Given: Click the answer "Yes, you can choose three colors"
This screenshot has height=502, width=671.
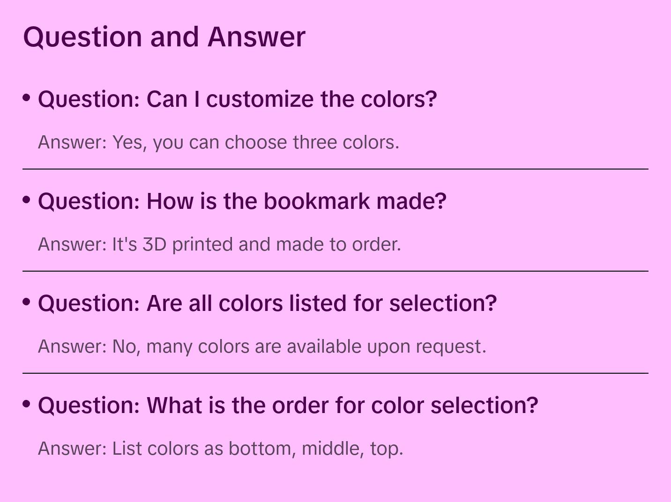Looking at the screenshot, I should pos(218,142).
